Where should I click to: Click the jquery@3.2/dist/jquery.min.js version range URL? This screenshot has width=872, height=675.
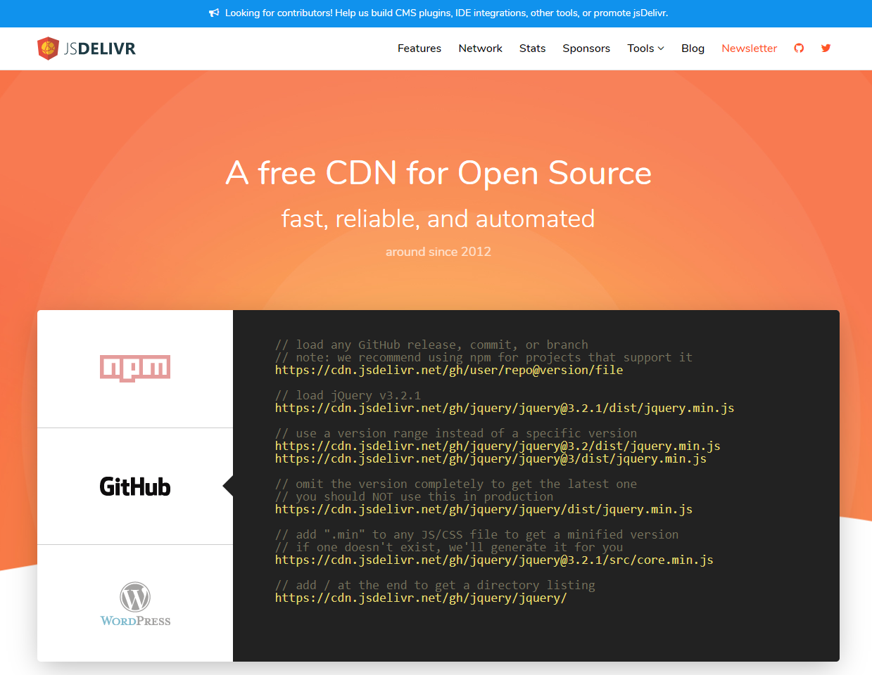coord(497,446)
